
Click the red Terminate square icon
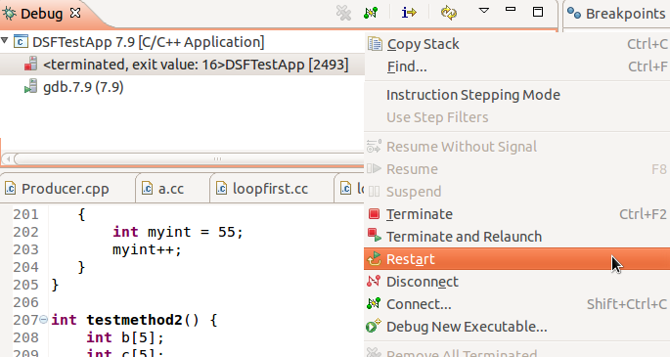[x=374, y=213]
